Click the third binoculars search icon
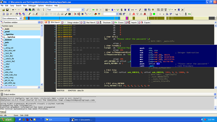Screen dimensions: 217x122 click(x=34, y=10)
